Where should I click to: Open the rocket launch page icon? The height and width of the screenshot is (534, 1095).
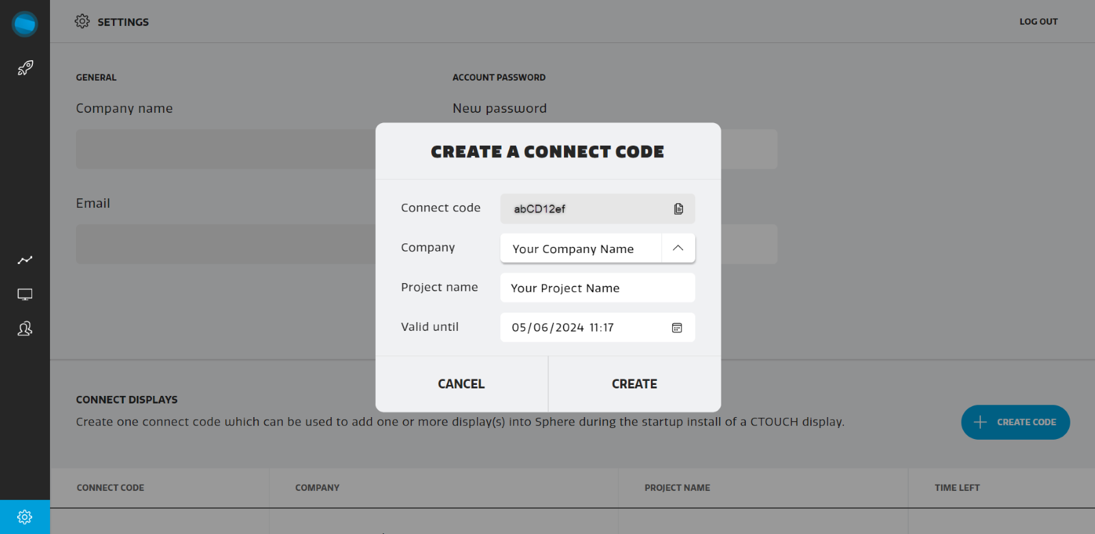[25, 68]
